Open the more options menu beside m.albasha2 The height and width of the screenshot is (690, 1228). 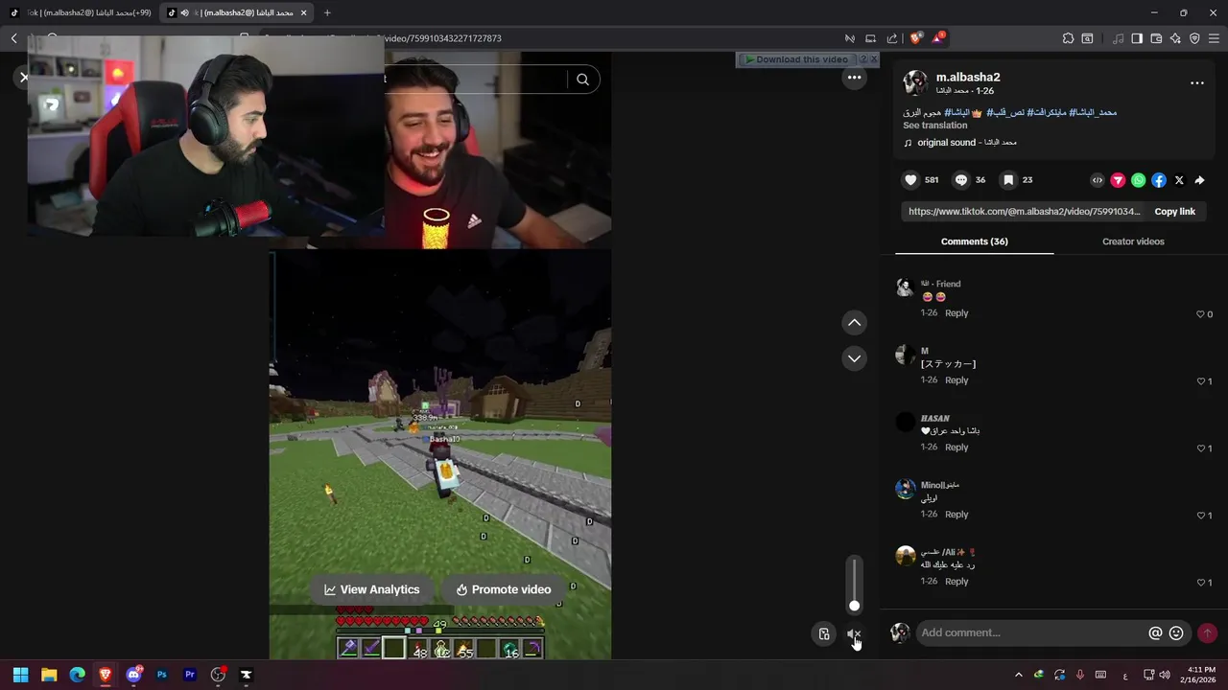coord(1197,83)
